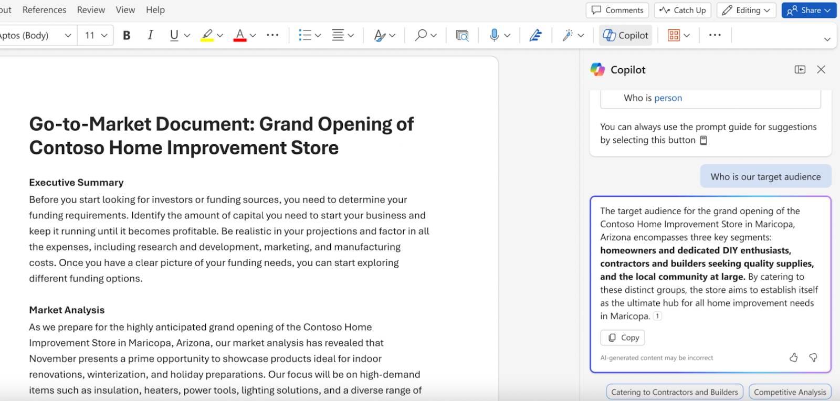The width and height of the screenshot is (840, 401).
Task: Click the Market Analysis heading
Action: tap(67, 310)
